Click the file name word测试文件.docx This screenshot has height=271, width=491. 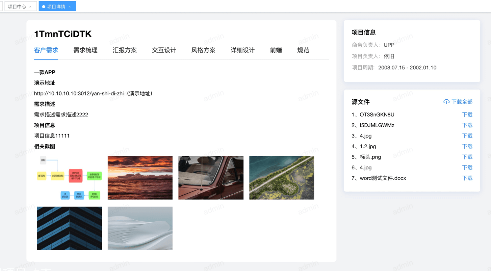[x=383, y=178]
